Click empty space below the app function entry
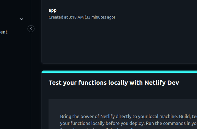This screenshot has height=129, width=197. click(119, 42)
